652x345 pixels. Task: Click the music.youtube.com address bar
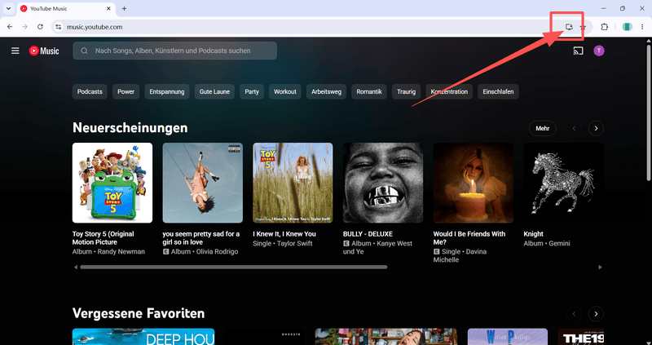coord(308,27)
